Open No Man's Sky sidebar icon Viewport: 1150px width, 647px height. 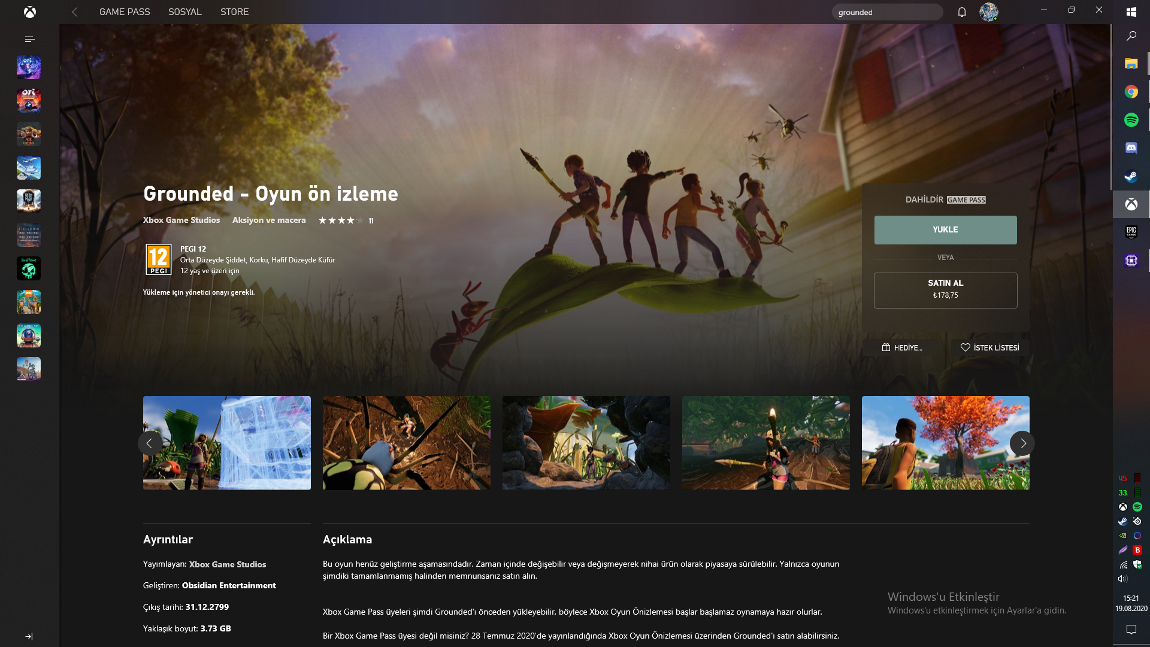[x=29, y=335]
